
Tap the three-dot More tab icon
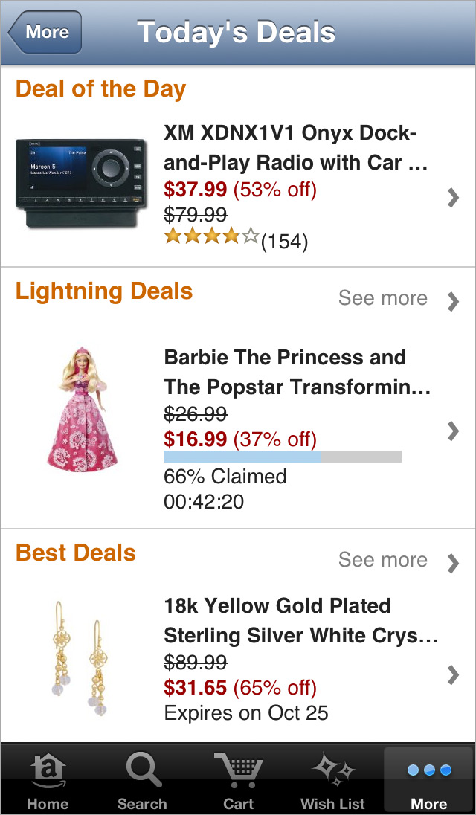tap(429, 770)
